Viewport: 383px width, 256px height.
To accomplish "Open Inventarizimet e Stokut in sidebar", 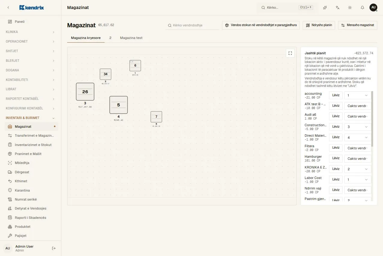I will click(31, 145).
